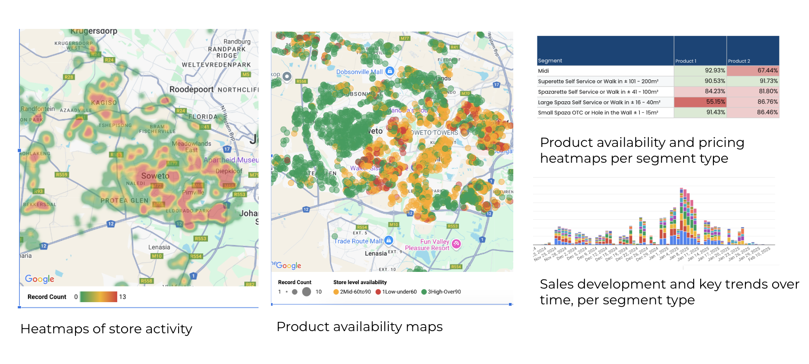The width and height of the screenshot is (809, 364).
Task: Select the Fun Valley Pleasure Resort pink marker
Action: [456, 244]
